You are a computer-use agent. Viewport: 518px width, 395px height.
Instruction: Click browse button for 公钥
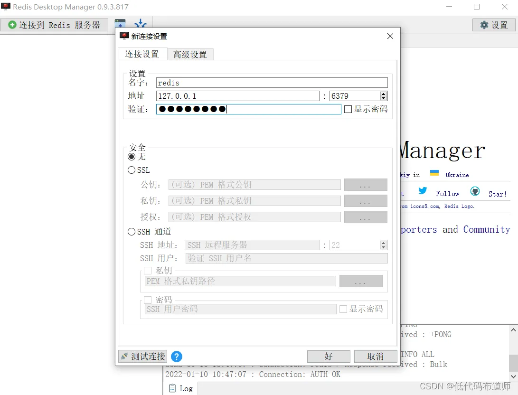(x=366, y=185)
